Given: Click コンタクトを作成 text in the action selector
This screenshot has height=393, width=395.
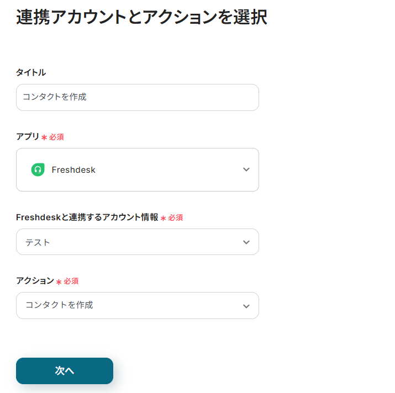Looking at the screenshot, I should pos(59,305).
